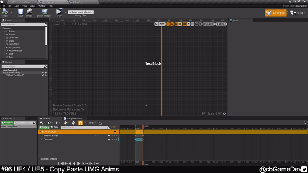Toggle visibility of Canvas Panel
308x173 pixels.
pyautogui.click(x=46, y=73)
